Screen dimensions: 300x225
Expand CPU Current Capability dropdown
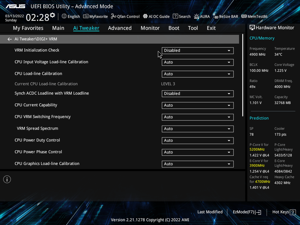(197, 105)
